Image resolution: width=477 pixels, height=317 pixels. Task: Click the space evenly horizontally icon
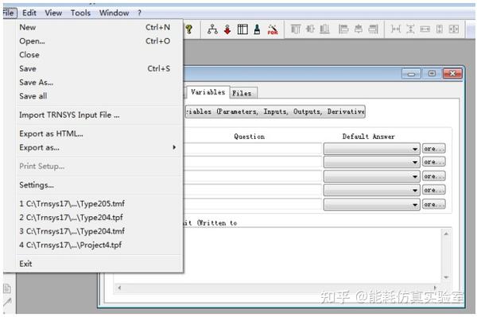coord(395,29)
